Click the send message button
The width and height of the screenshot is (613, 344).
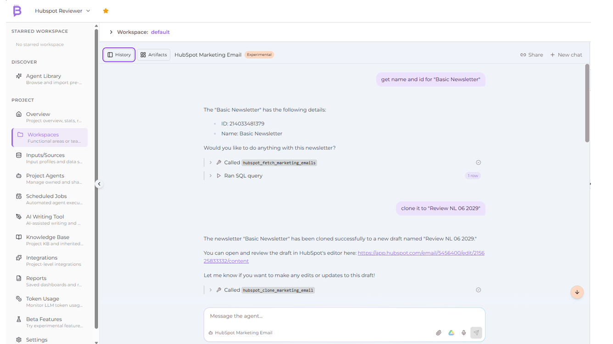pyautogui.click(x=476, y=333)
